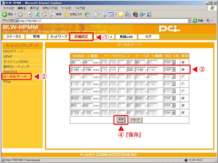Click the Print icon
Viewport: 218px width, 163px height.
pyautogui.click(x=104, y=14)
